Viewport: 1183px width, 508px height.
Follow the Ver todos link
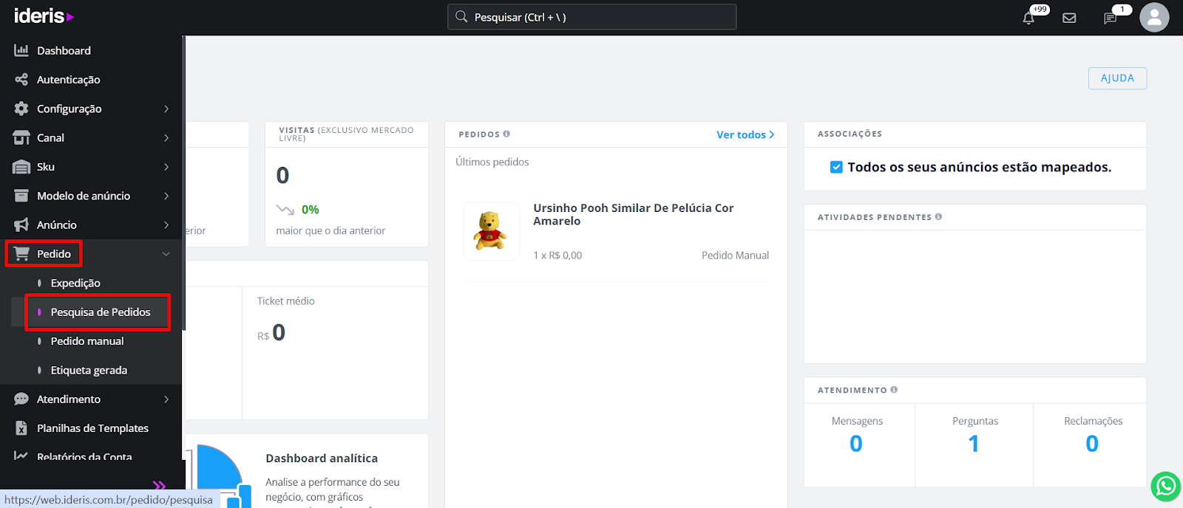pos(745,134)
